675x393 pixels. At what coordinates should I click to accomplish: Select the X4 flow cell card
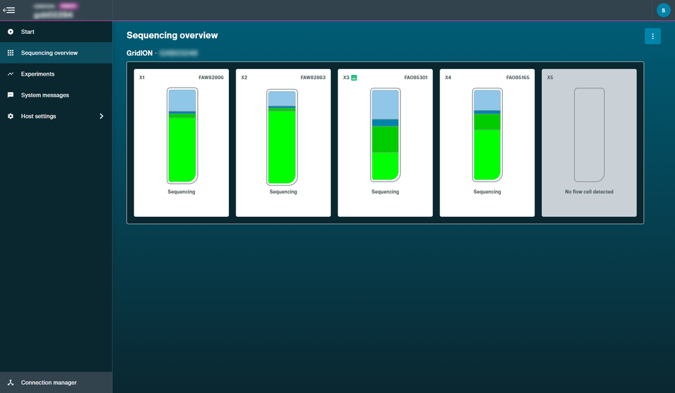[x=487, y=142]
